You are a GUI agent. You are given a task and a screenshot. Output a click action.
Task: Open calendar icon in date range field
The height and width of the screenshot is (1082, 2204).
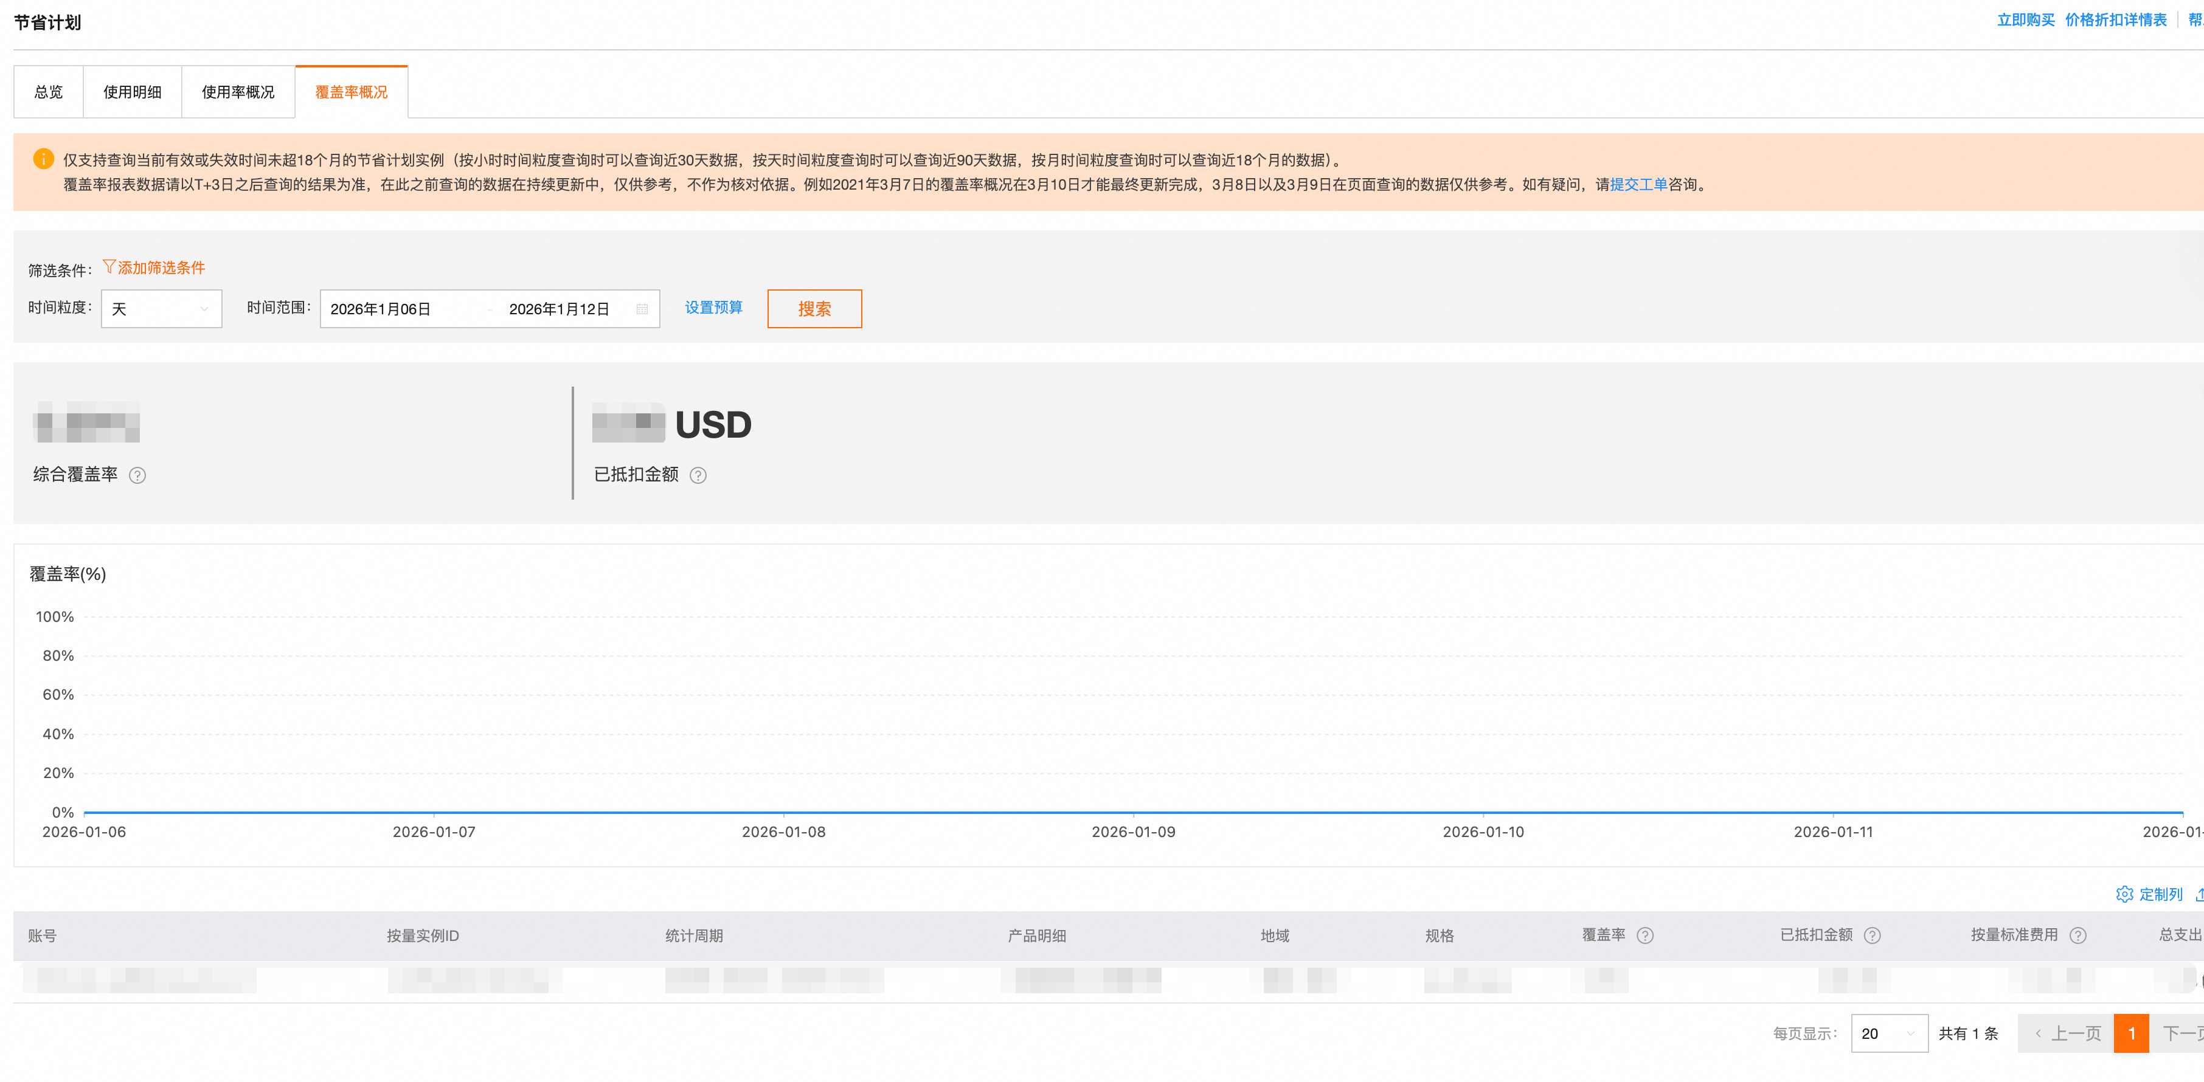tap(642, 309)
